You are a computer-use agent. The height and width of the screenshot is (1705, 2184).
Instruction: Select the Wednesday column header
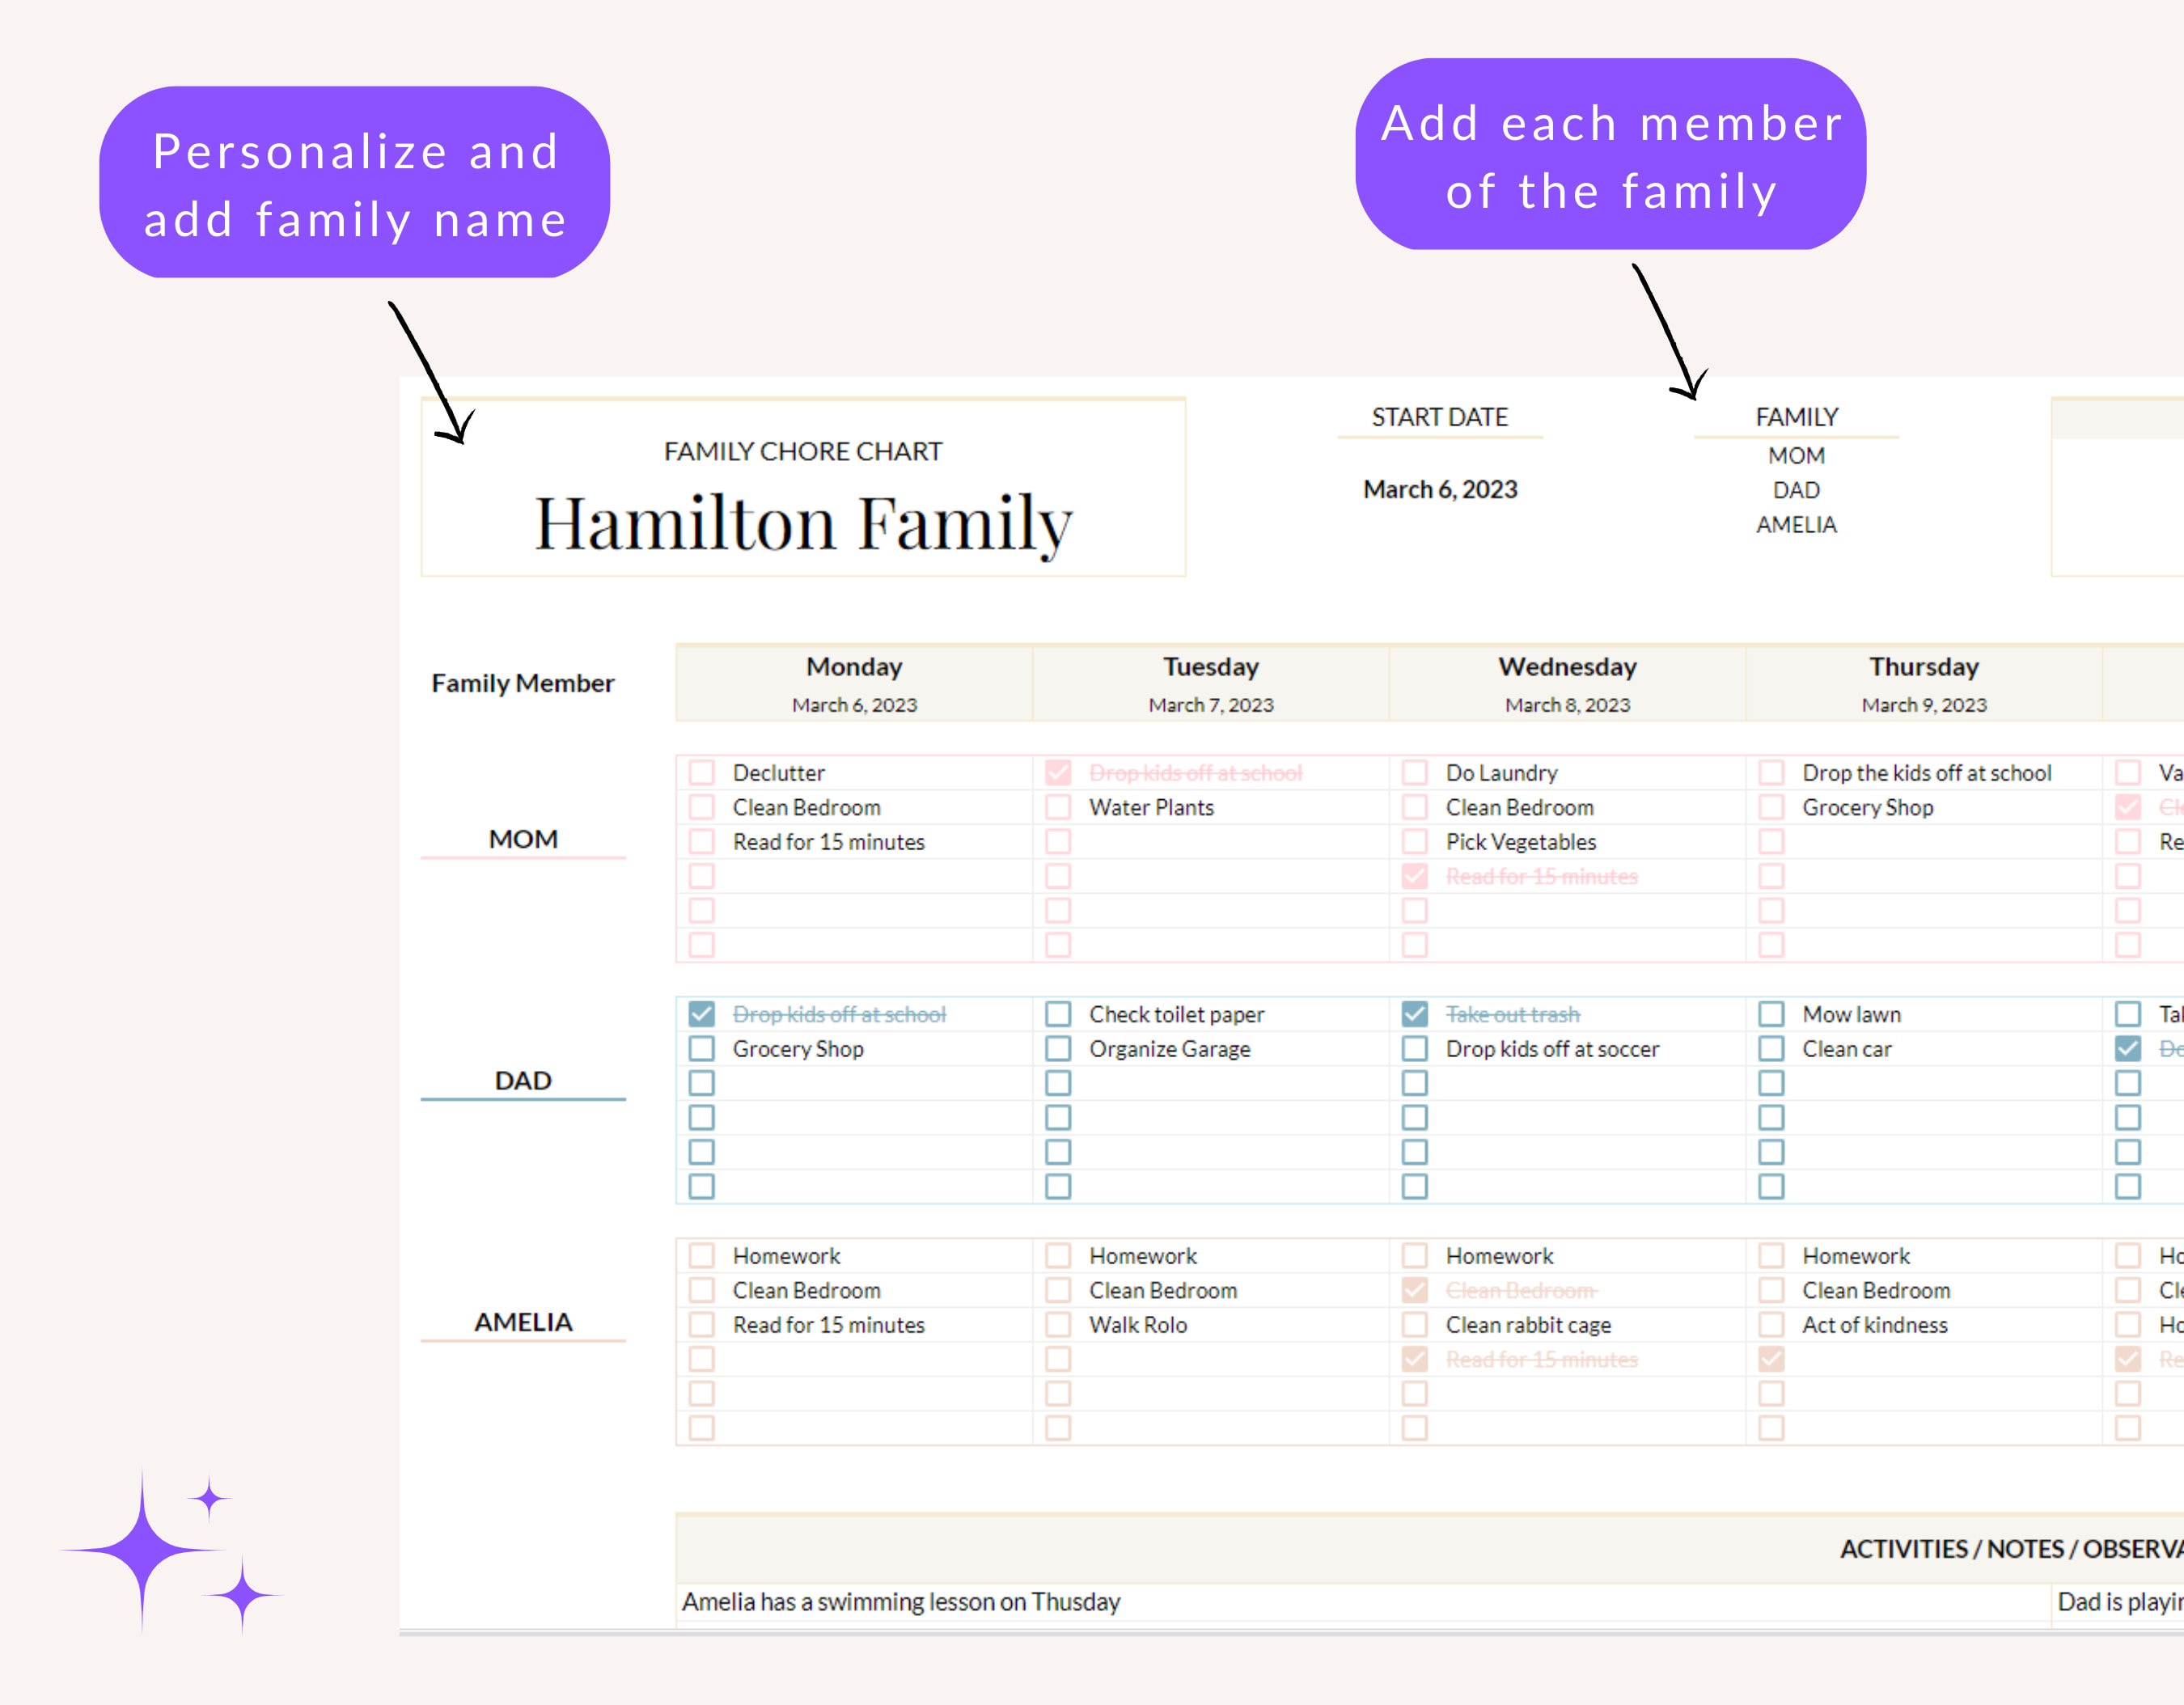point(1566,666)
